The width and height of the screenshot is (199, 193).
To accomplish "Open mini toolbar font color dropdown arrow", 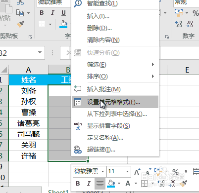I will coord(136,183).
